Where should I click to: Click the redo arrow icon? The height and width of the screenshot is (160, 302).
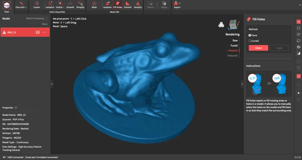[299, 99]
